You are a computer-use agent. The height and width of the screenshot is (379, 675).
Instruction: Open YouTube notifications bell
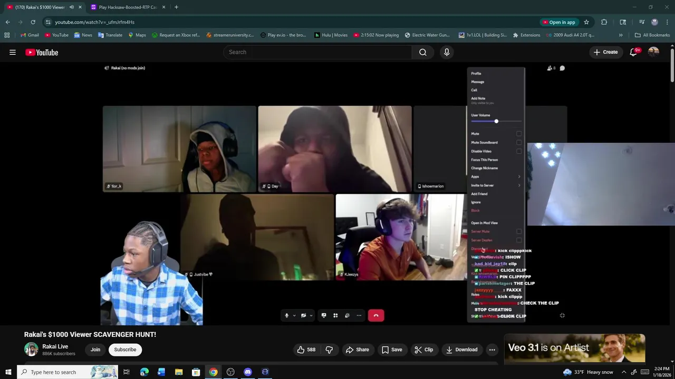(x=634, y=52)
